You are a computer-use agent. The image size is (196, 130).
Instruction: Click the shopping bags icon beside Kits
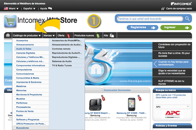point(112,35)
